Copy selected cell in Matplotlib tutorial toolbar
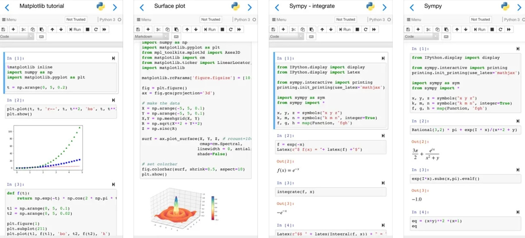 click(x=32, y=29)
